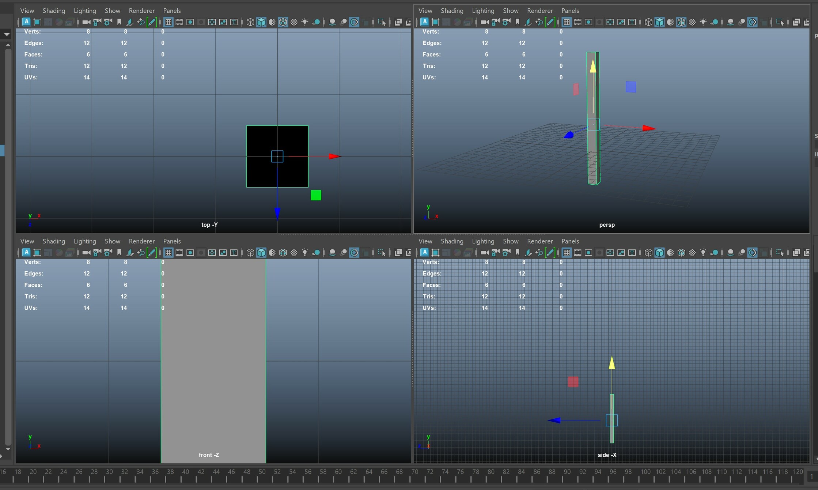Toggle Textured display in persp panel
This screenshot has width=818, height=490.
click(x=692, y=22)
